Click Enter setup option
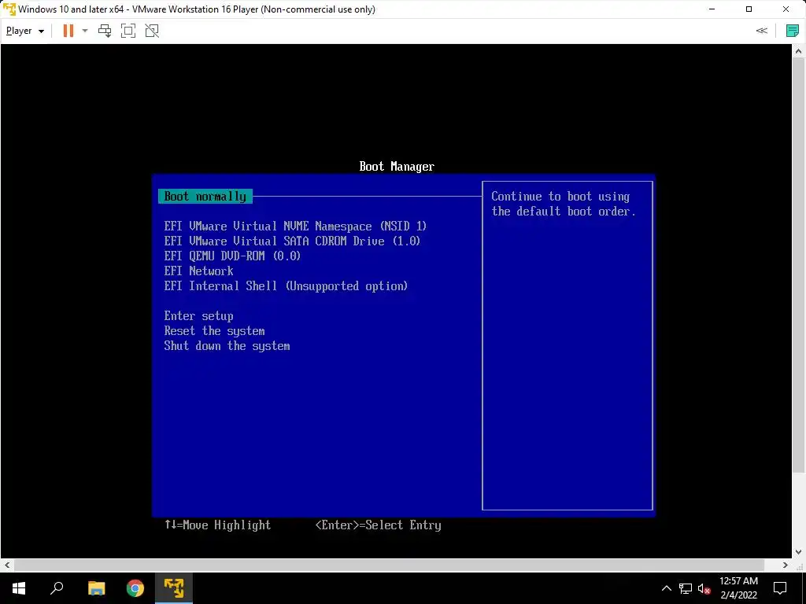Viewport: 806px width, 604px height. pyautogui.click(x=198, y=316)
